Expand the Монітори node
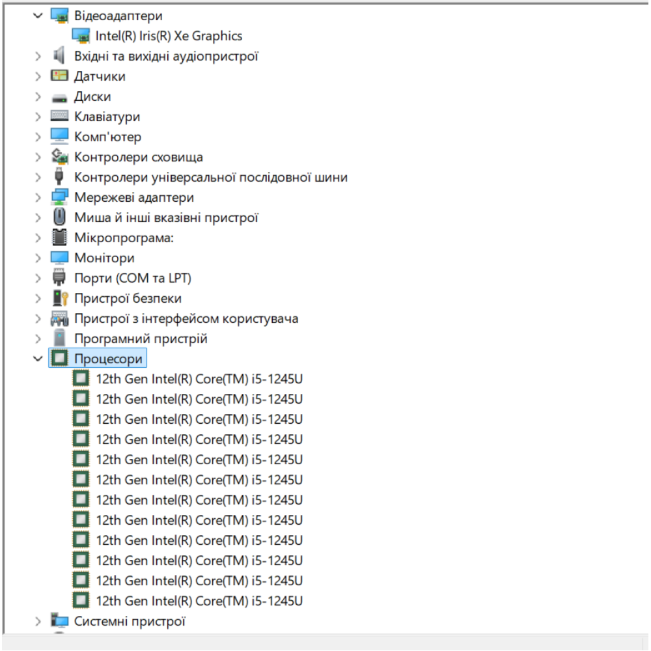The image size is (651, 651). click(x=38, y=258)
